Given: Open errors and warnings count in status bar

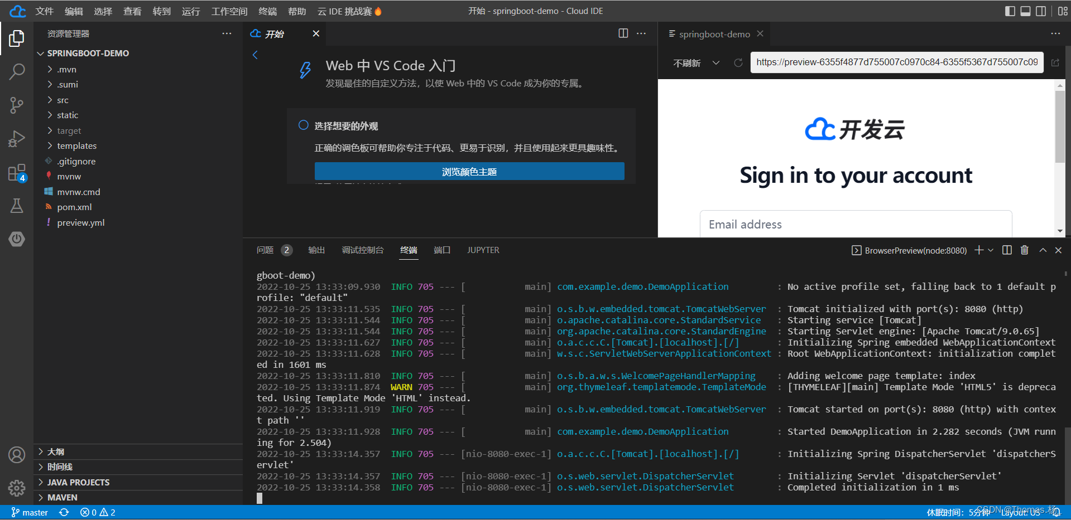Looking at the screenshot, I should point(98,512).
